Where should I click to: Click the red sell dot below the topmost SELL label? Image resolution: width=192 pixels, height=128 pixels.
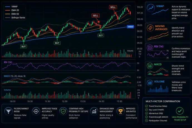pos(115,13)
